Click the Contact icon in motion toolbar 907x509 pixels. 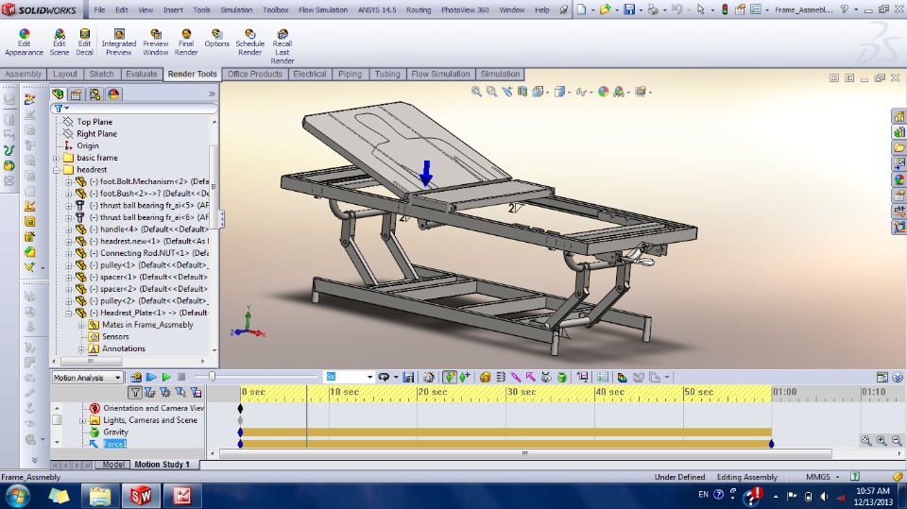[546, 377]
